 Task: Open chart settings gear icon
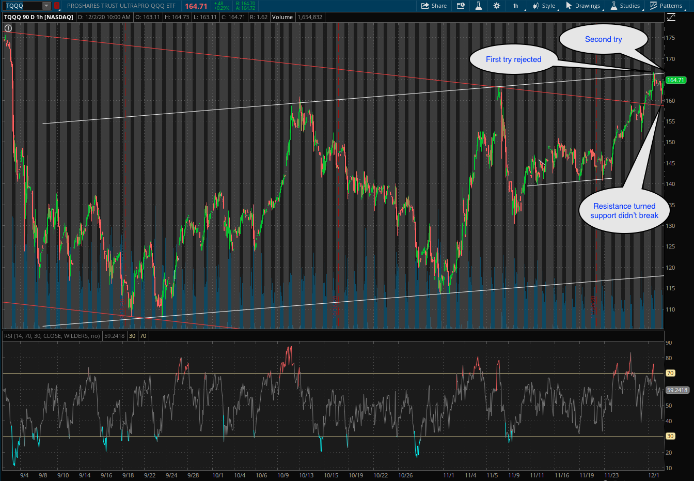point(497,6)
